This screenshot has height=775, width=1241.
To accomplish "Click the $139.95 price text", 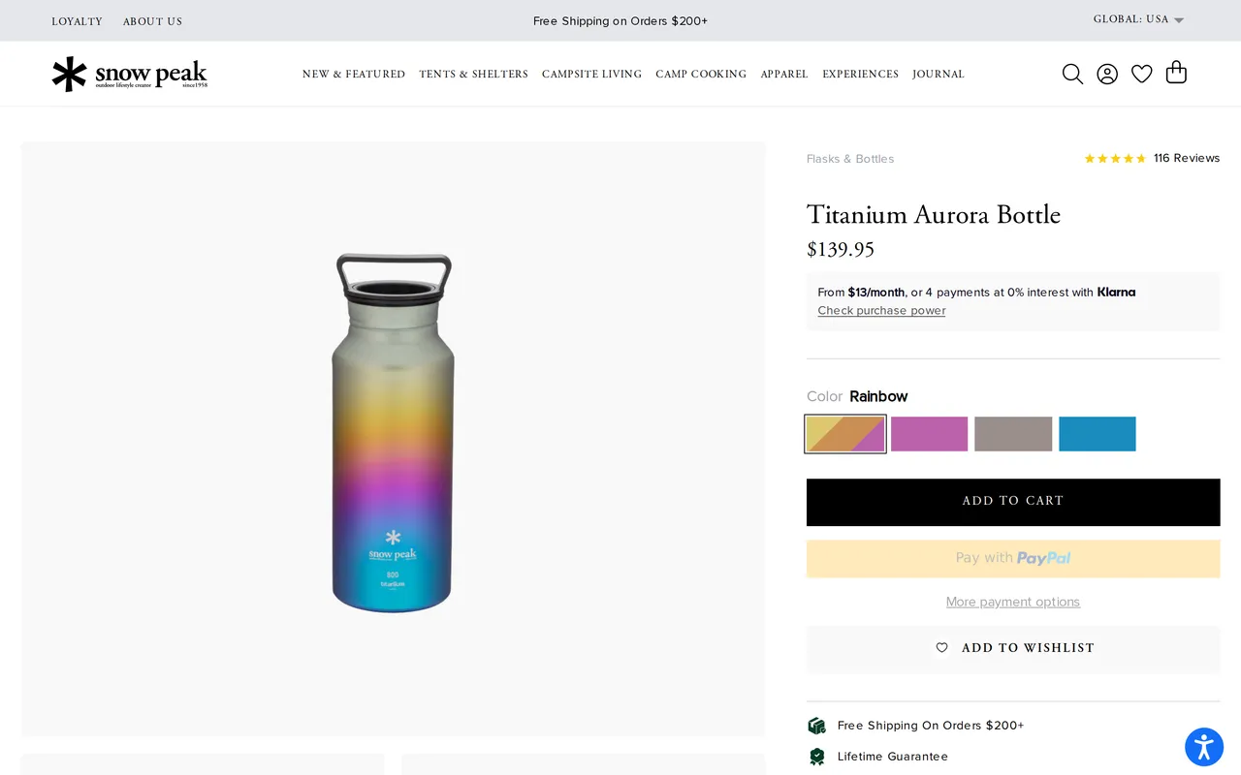I will tap(841, 250).
